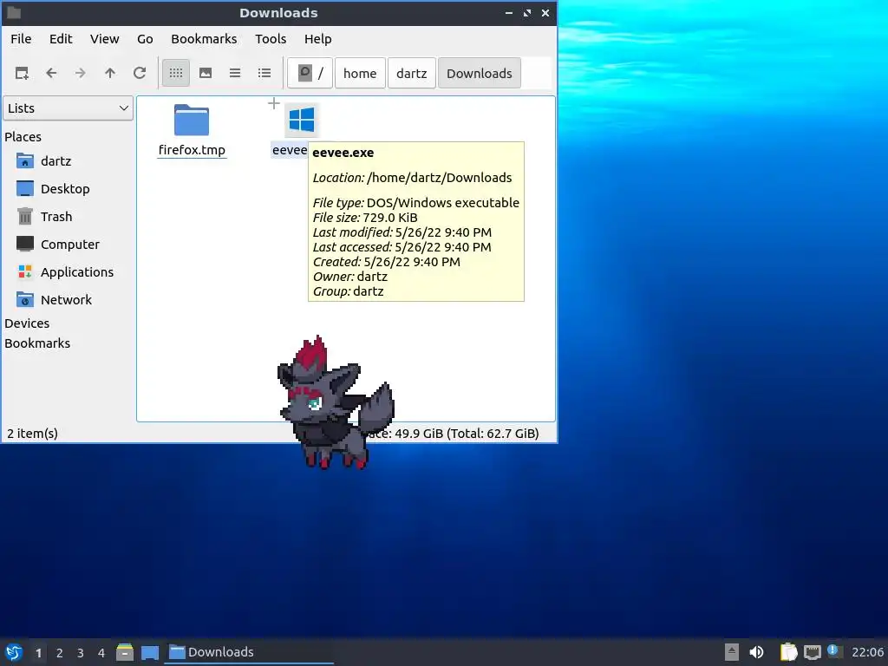
Task: Switch to detailed list view
Action: [x=264, y=73]
